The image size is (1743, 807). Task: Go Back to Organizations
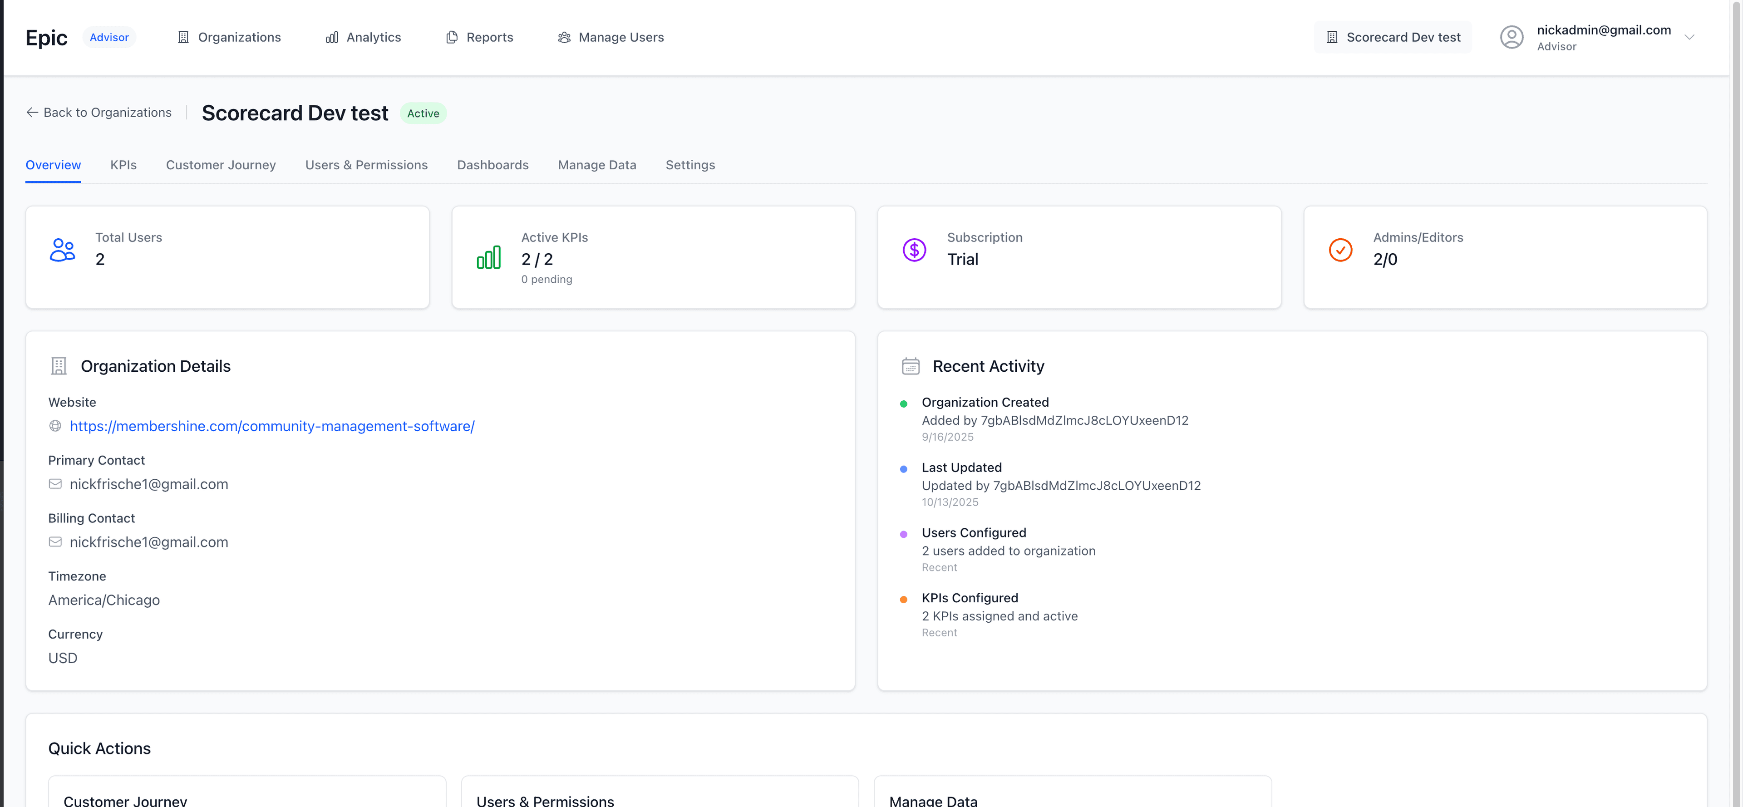(98, 112)
